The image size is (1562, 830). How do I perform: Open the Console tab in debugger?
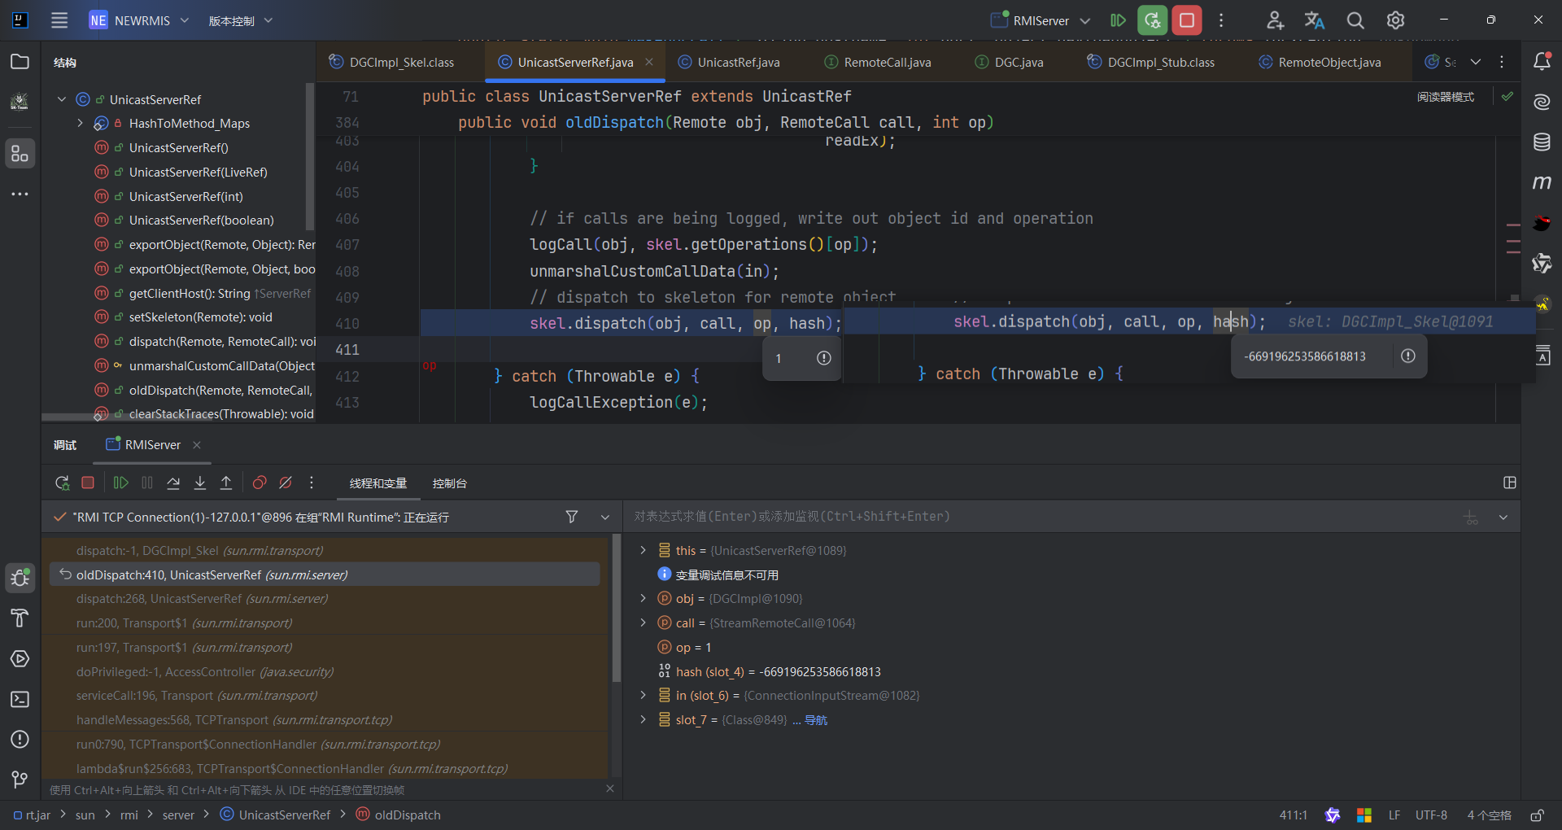[x=449, y=483]
